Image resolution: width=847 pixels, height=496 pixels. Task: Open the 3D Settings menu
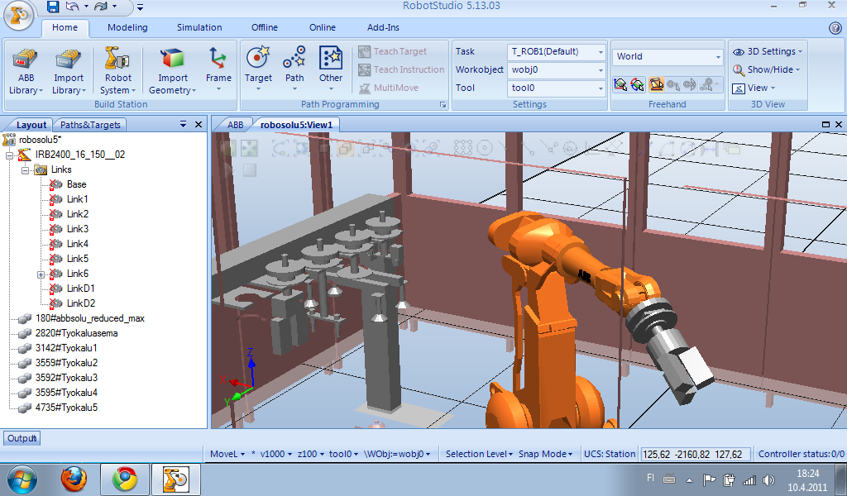click(x=768, y=52)
